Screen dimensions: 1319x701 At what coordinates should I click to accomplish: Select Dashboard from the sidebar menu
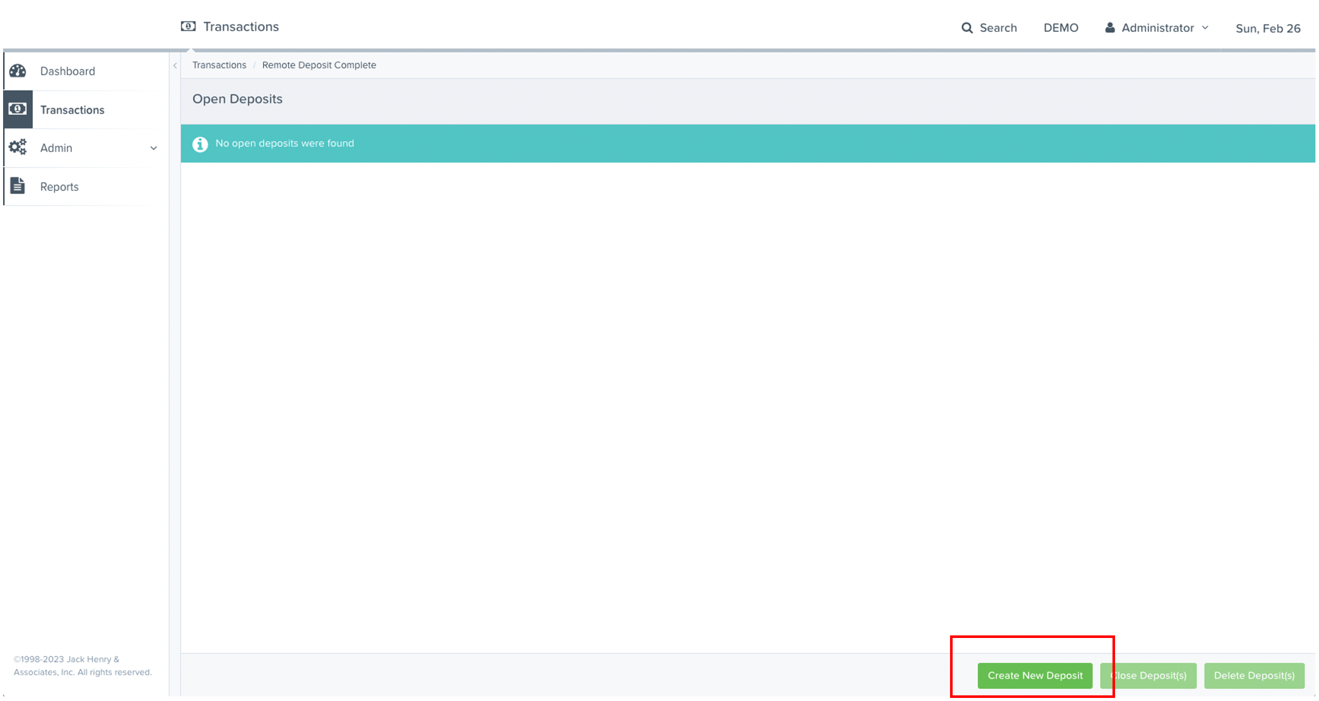click(x=67, y=71)
